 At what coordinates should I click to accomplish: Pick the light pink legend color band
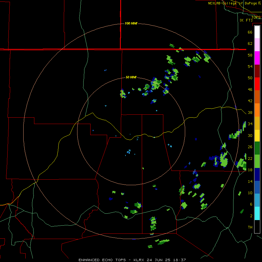[257, 45]
